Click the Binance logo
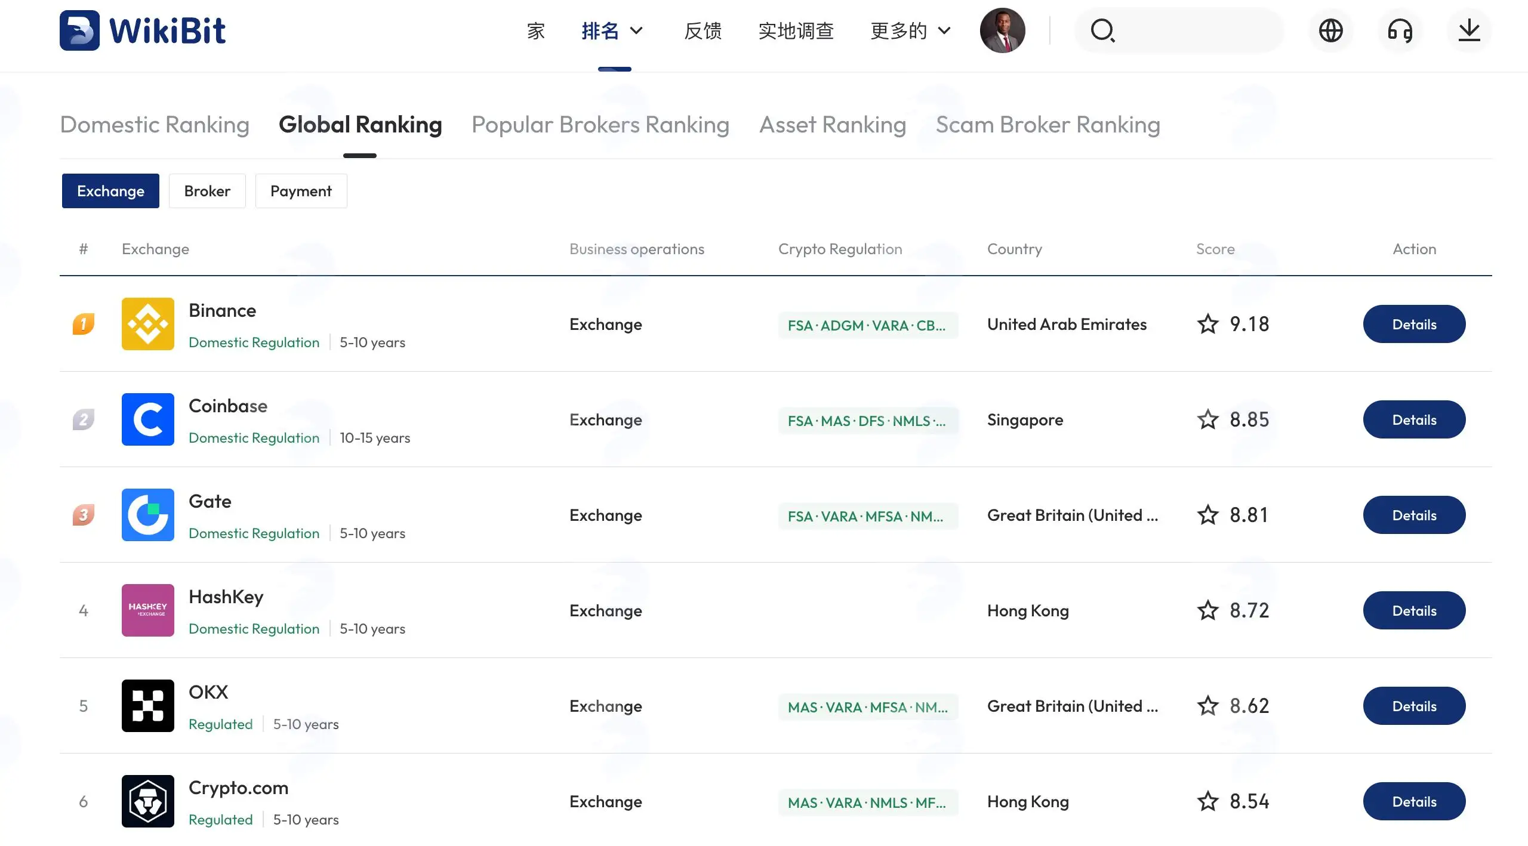This screenshot has width=1528, height=846. tap(148, 324)
